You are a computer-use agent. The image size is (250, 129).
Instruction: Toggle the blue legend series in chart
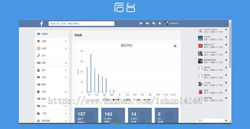[106, 100]
